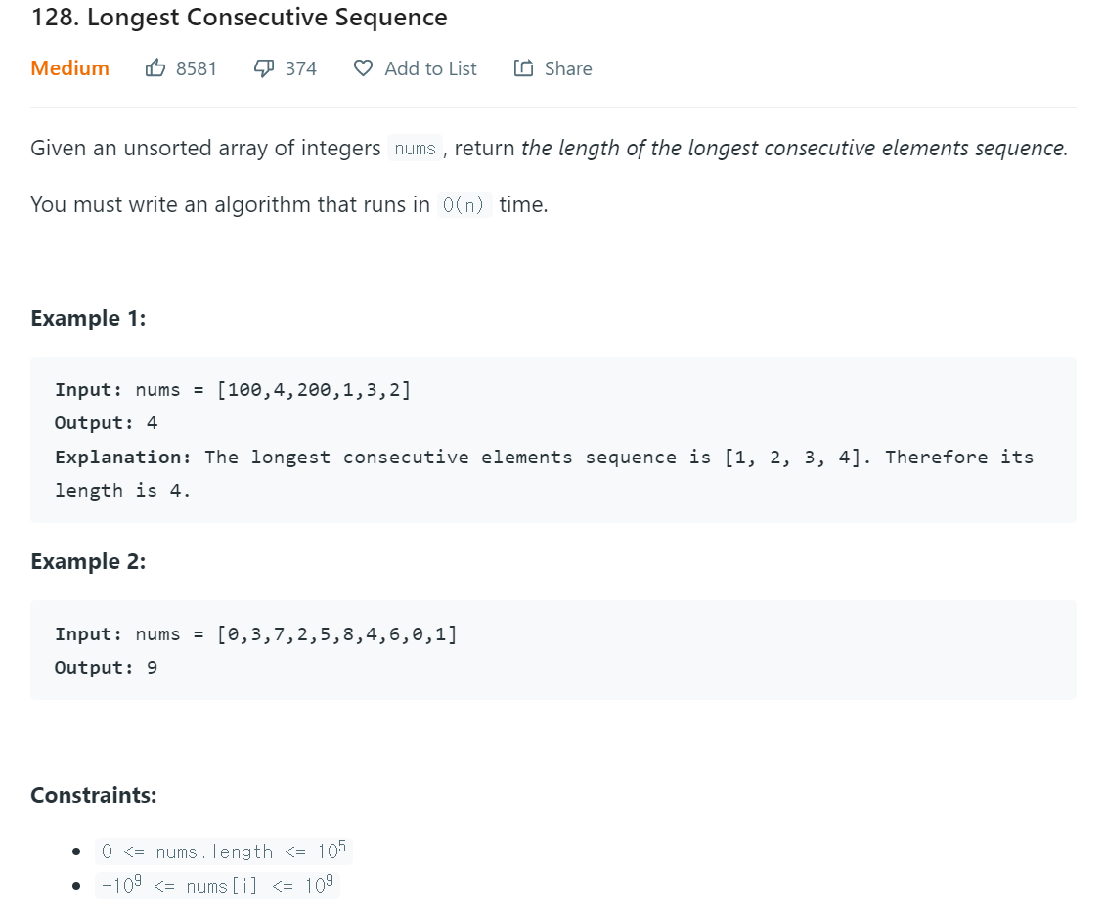Click the Medium difficulty label
Viewport: 1104px width, 916px height.
pyautogui.click(x=69, y=68)
